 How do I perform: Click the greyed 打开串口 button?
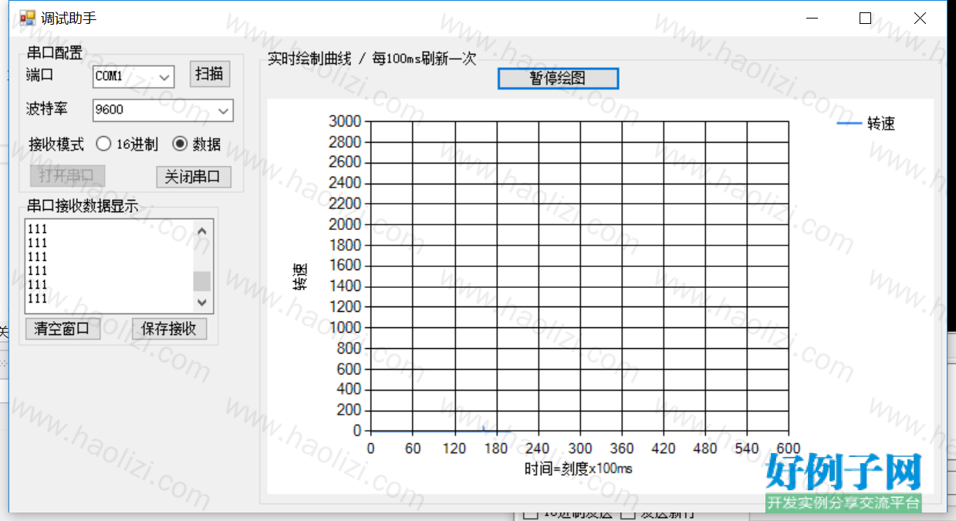tap(67, 176)
